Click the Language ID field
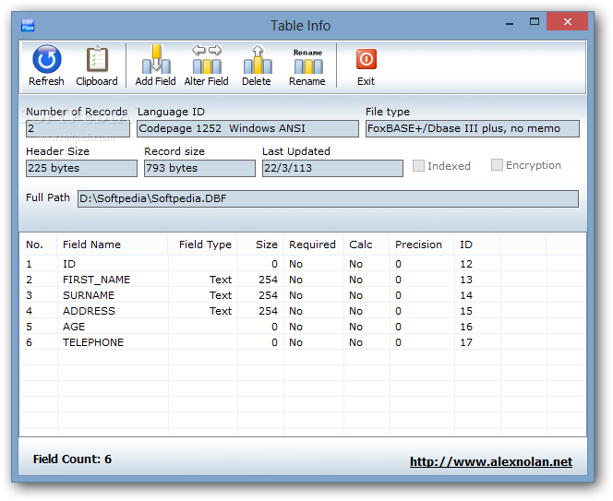 coord(247,128)
